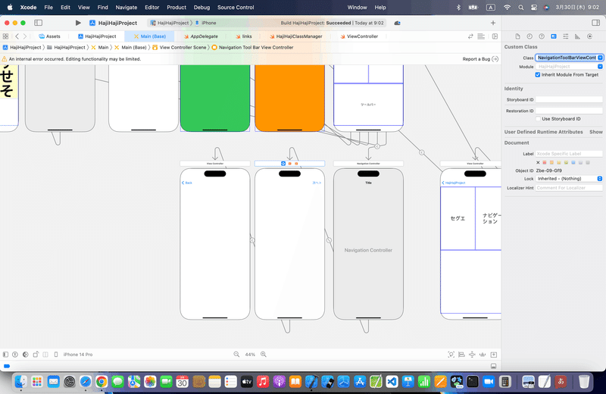Open the Class combo box dropdown arrow
606x394 pixels.
pyautogui.click(x=600, y=58)
